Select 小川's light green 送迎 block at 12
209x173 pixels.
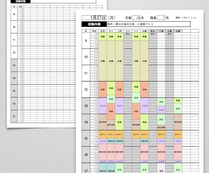[136, 98]
